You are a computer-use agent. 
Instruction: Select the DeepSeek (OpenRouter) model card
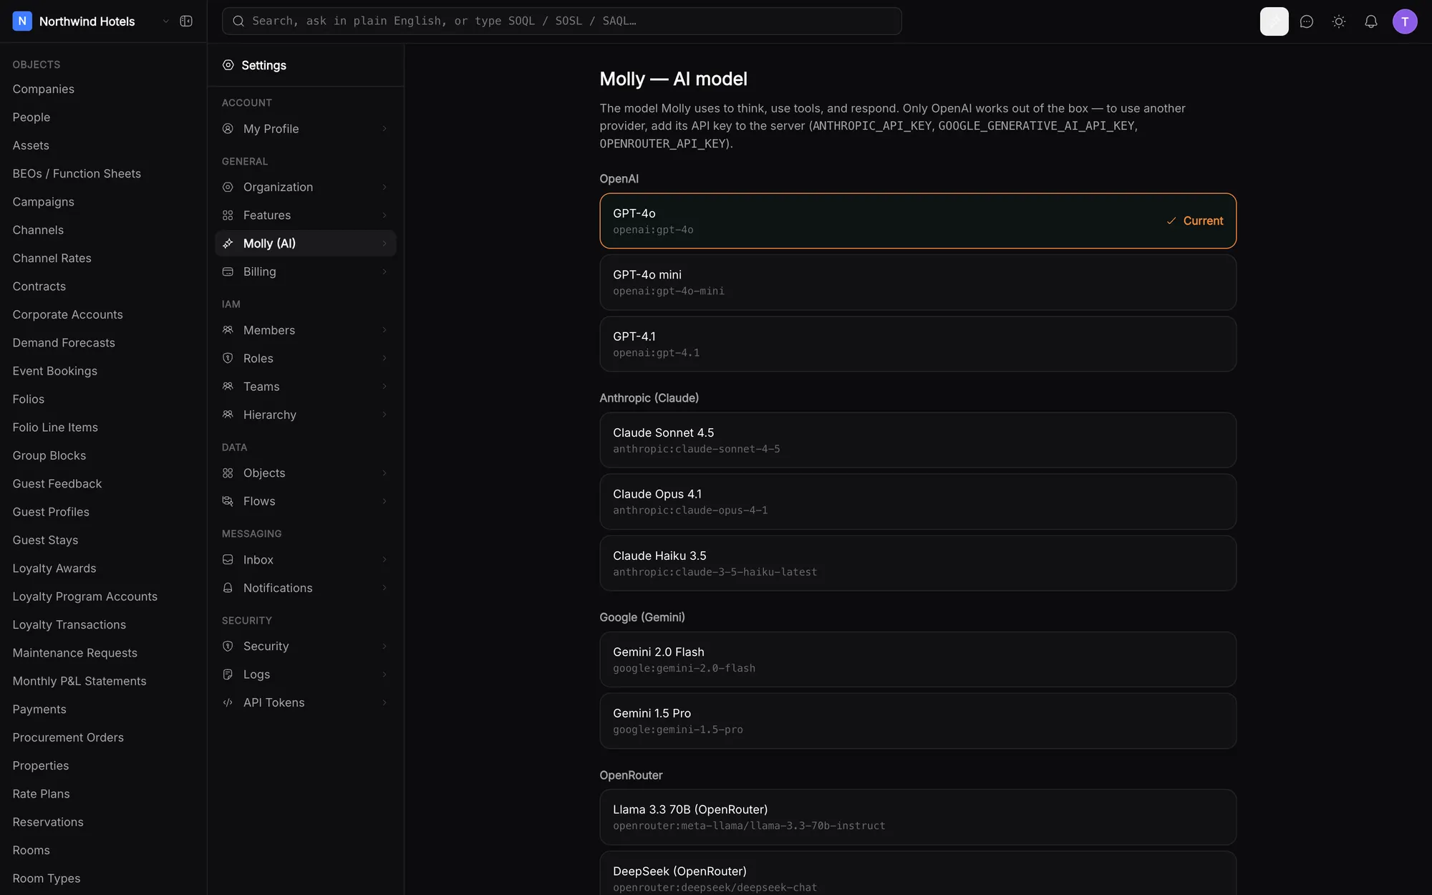click(x=917, y=874)
